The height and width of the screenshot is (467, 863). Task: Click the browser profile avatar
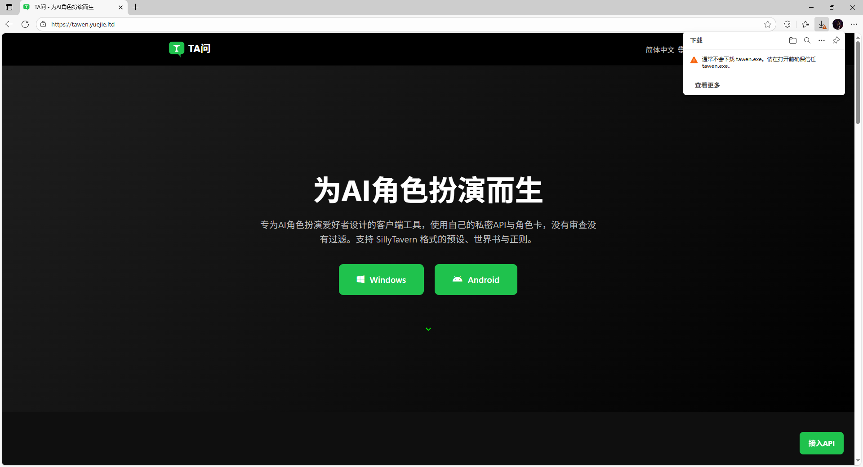838,24
